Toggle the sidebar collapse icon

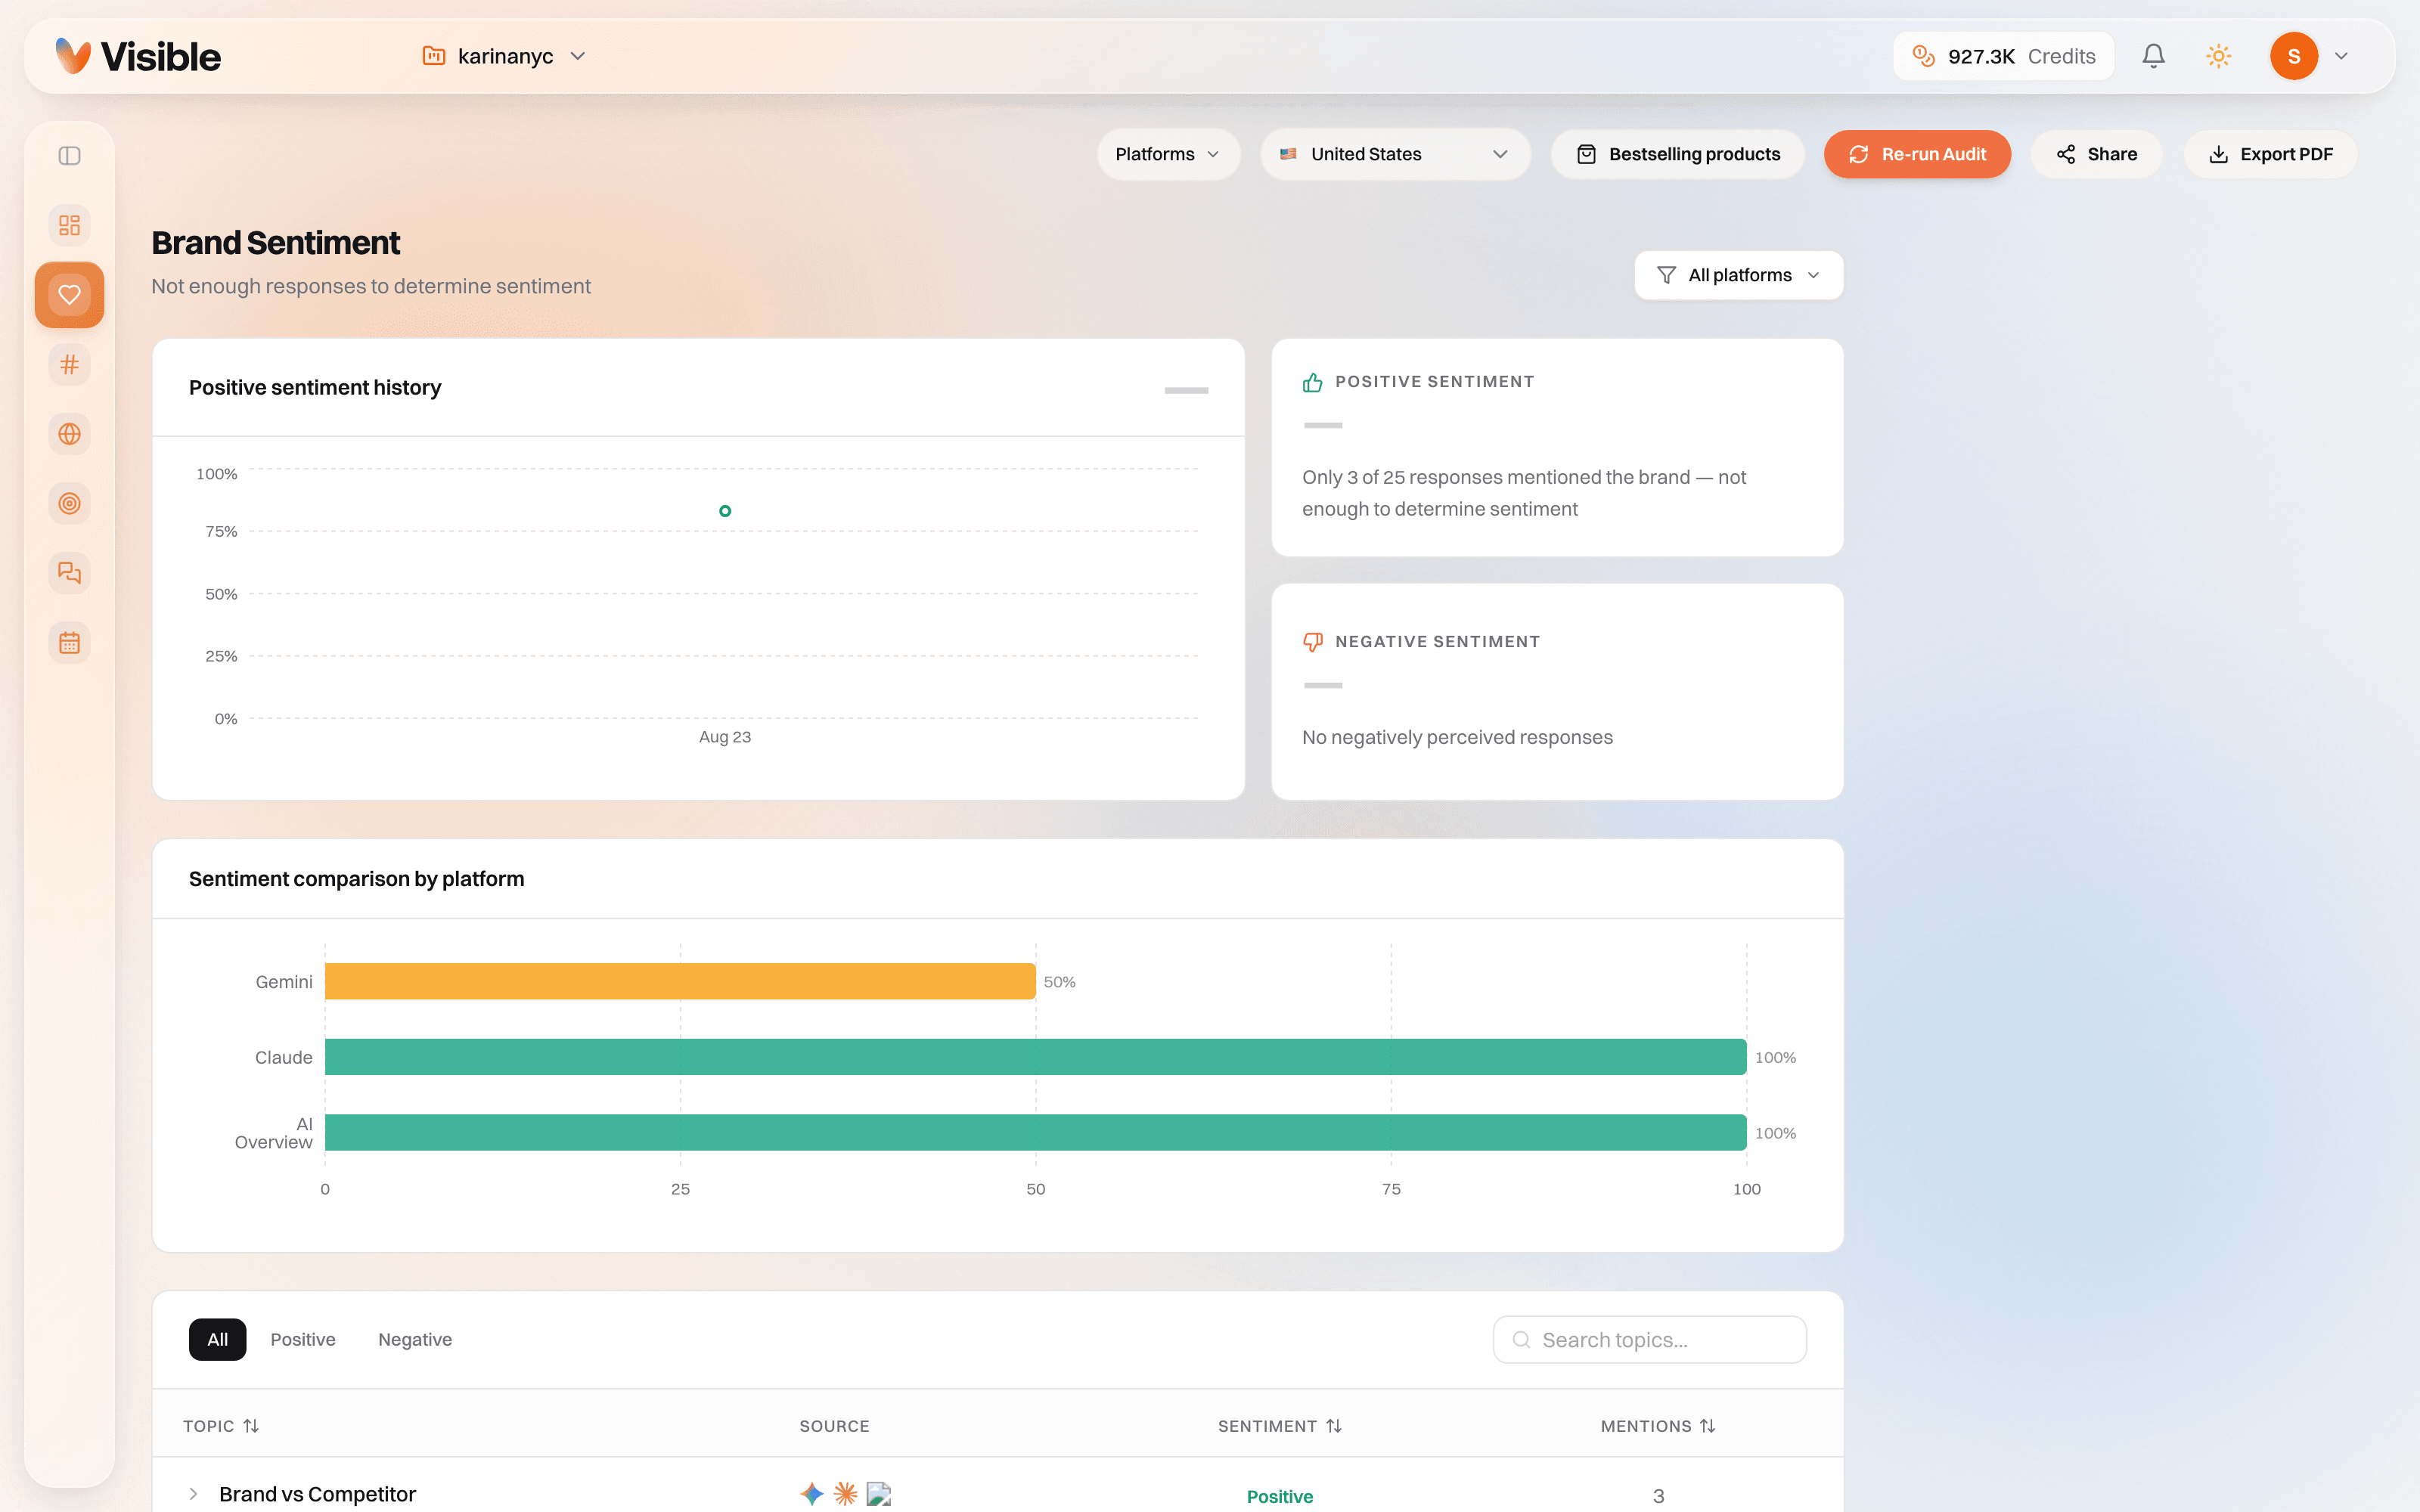(69, 156)
